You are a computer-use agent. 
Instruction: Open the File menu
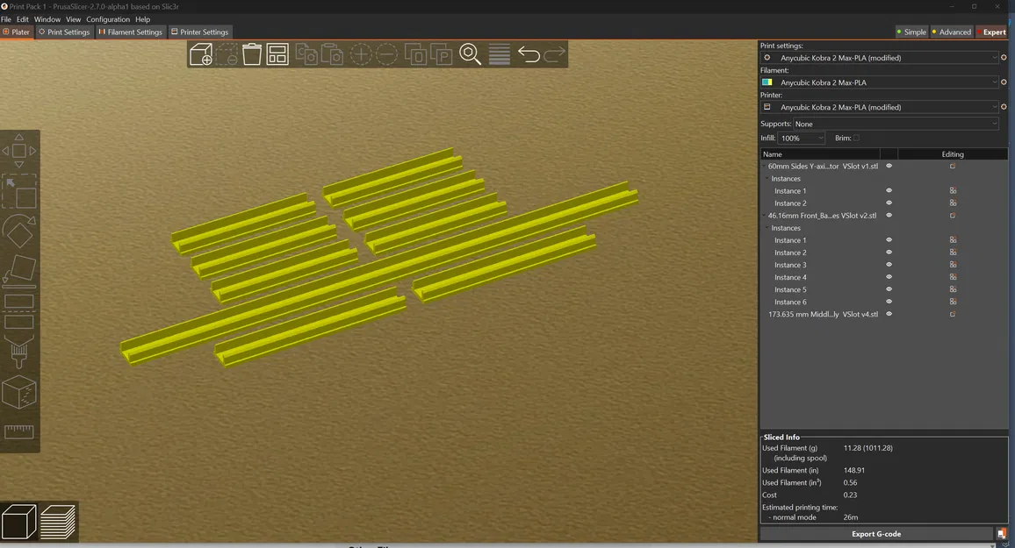click(6, 19)
